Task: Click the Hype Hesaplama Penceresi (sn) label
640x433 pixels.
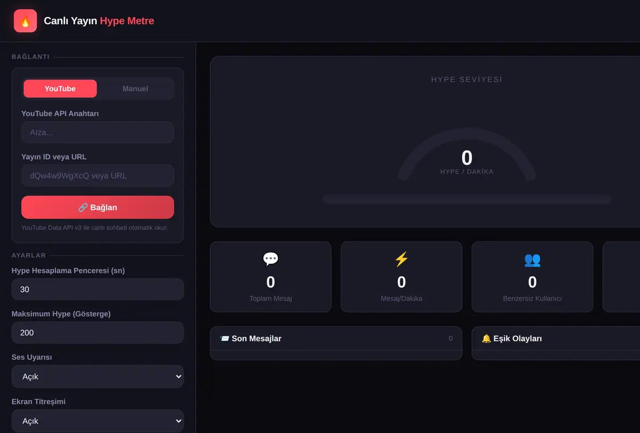Action: [68, 270]
